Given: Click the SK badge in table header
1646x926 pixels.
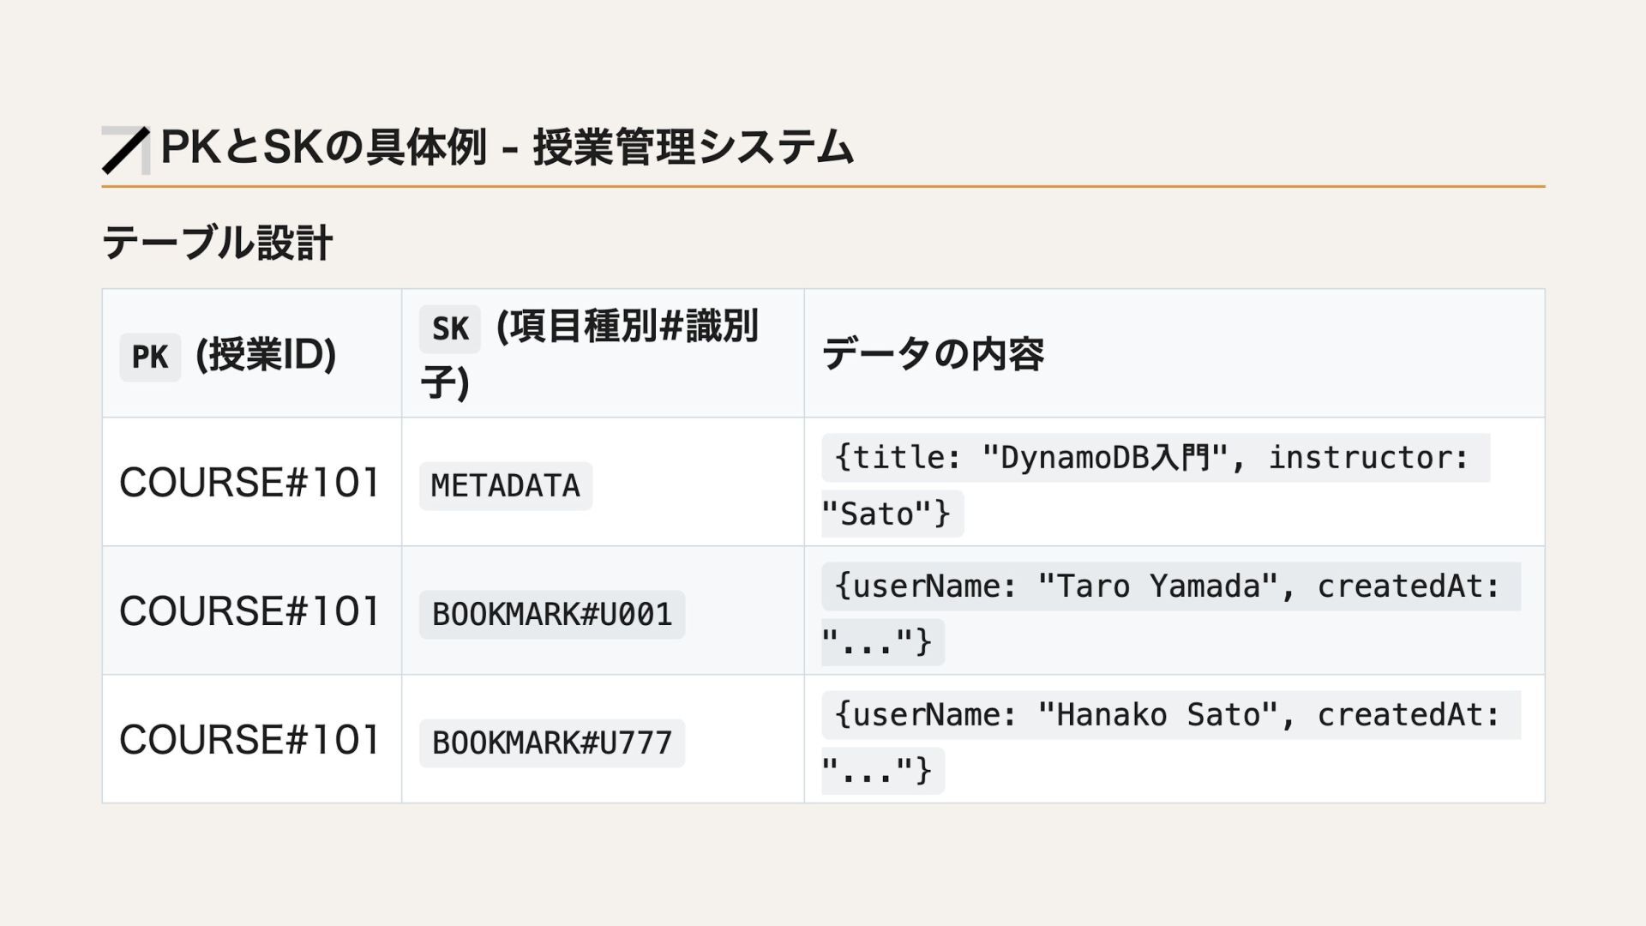Looking at the screenshot, I should click(x=450, y=328).
